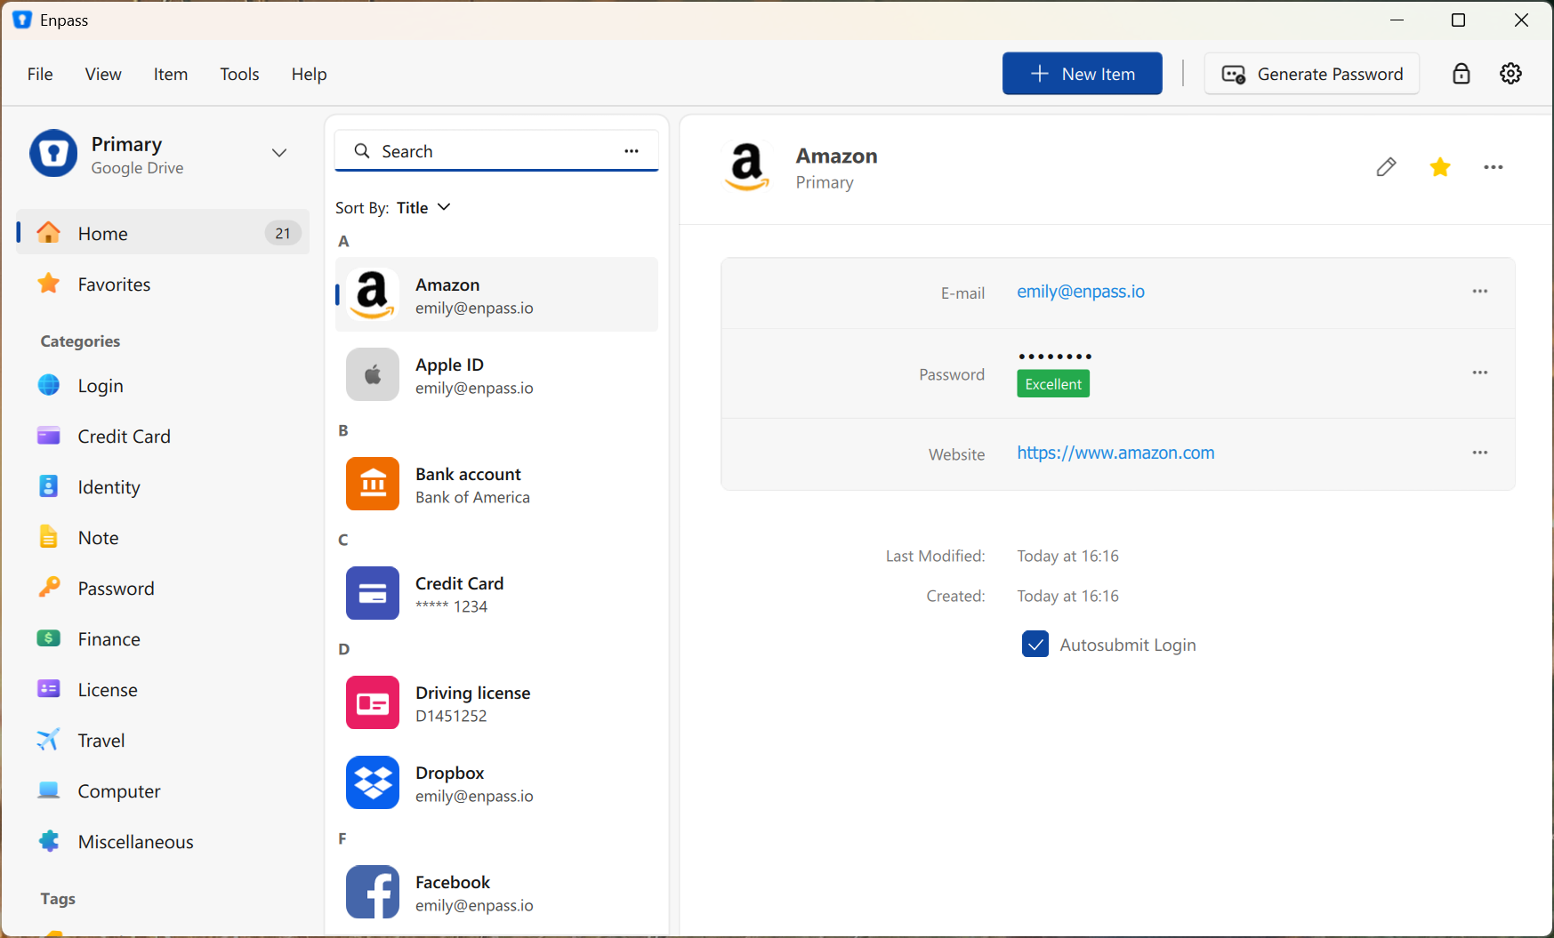
Task: Open the https://www.amazon.com website link
Action: (1115, 453)
